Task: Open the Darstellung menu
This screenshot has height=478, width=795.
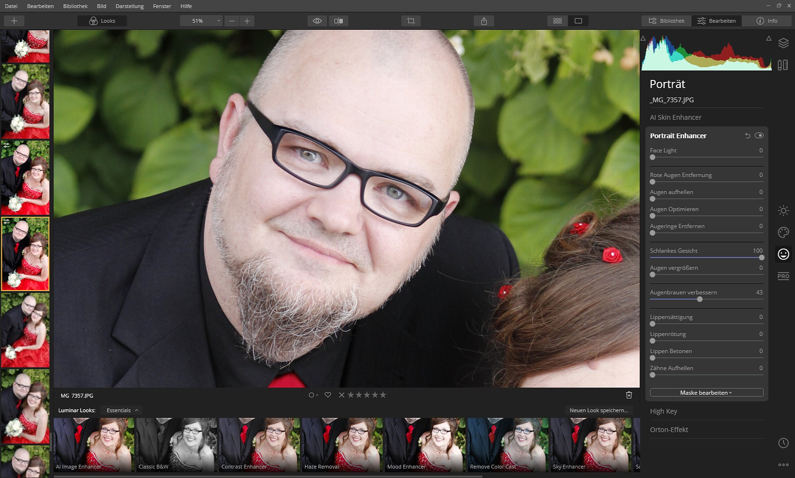Action: [130, 6]
